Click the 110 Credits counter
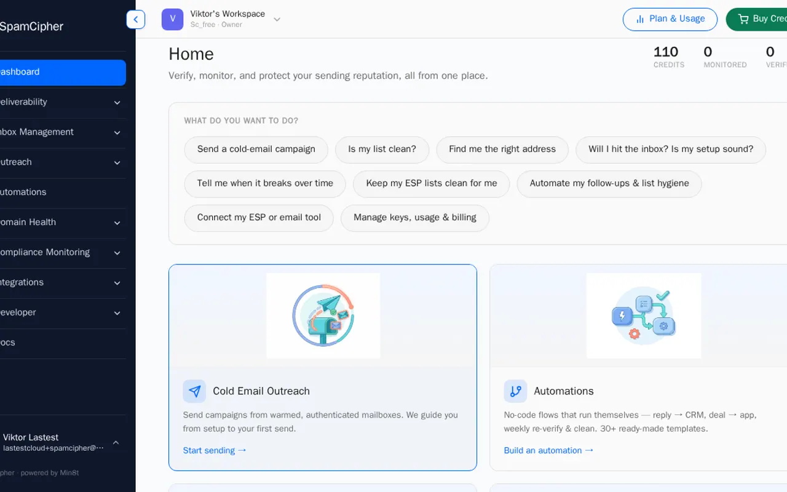Screen dimensions: 787x492 click(668, 57)
